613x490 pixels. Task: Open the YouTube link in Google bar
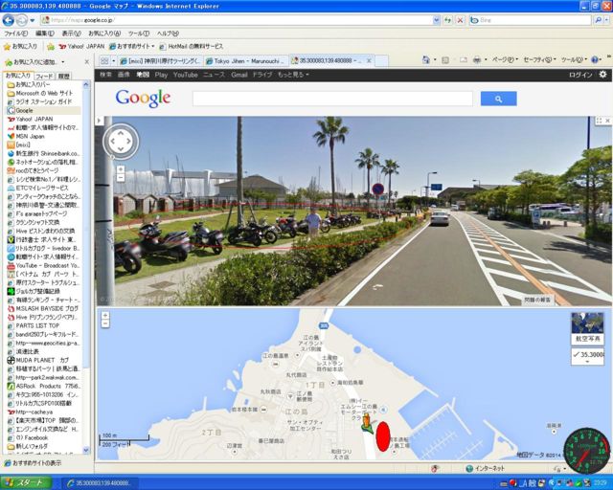click(x=185, y=74)
